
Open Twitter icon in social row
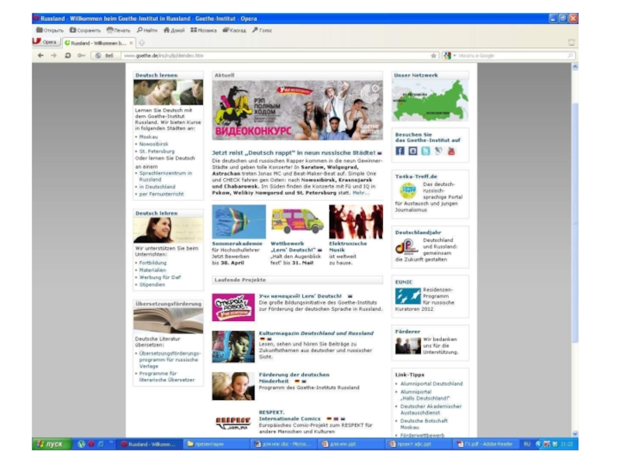pos(425,151)
